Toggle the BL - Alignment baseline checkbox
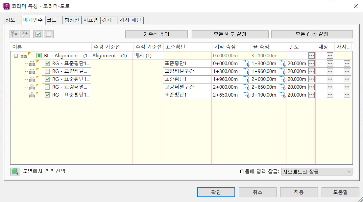This screenshot has height=202, width=363. (x=39, y=56)
